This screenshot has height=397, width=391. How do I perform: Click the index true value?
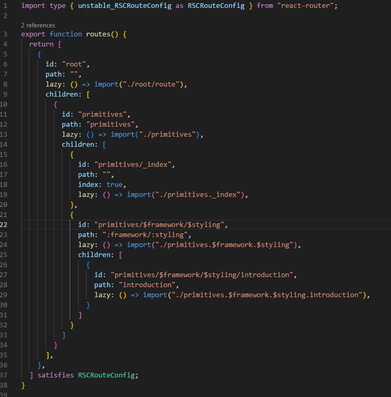115,185
